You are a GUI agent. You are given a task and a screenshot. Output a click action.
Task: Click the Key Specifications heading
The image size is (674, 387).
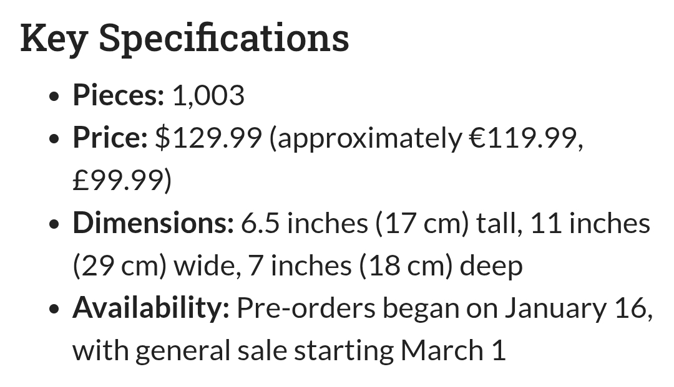coord(185,38)
